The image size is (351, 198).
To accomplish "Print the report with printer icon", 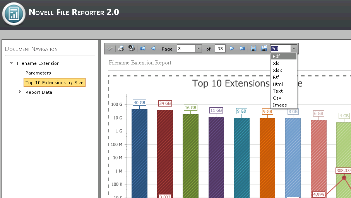I will point(121,48).
